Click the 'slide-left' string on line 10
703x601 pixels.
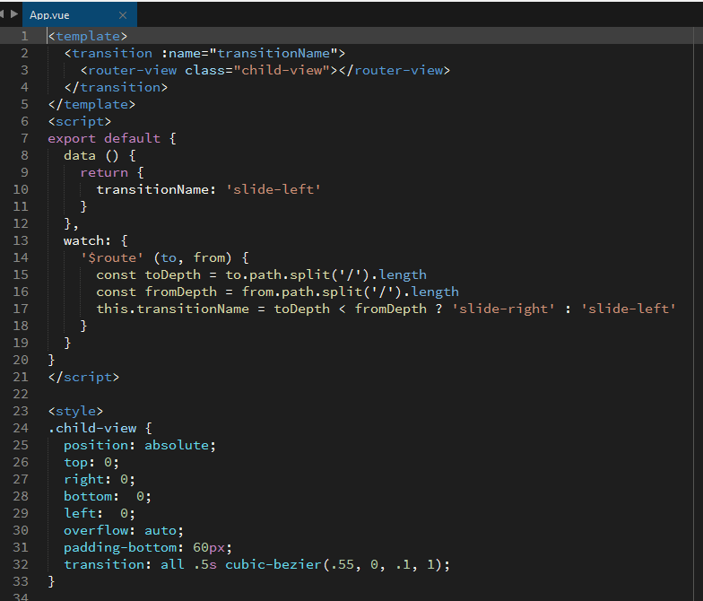coord(273,189)
